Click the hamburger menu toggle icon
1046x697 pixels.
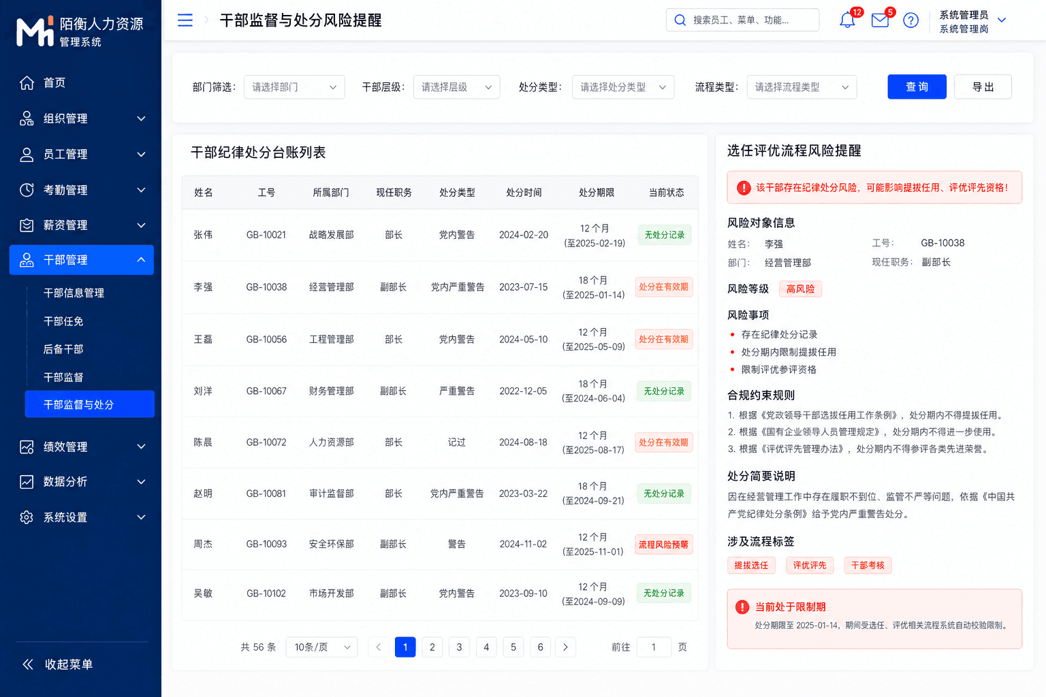point(185,20)
